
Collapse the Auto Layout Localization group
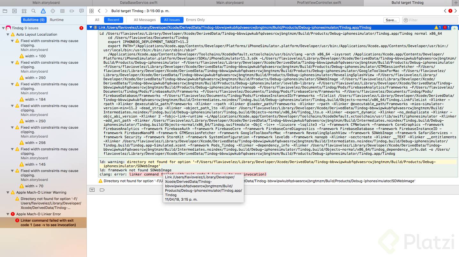click(x=8, y=34)
